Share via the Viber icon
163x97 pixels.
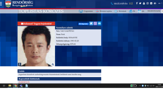95,23
